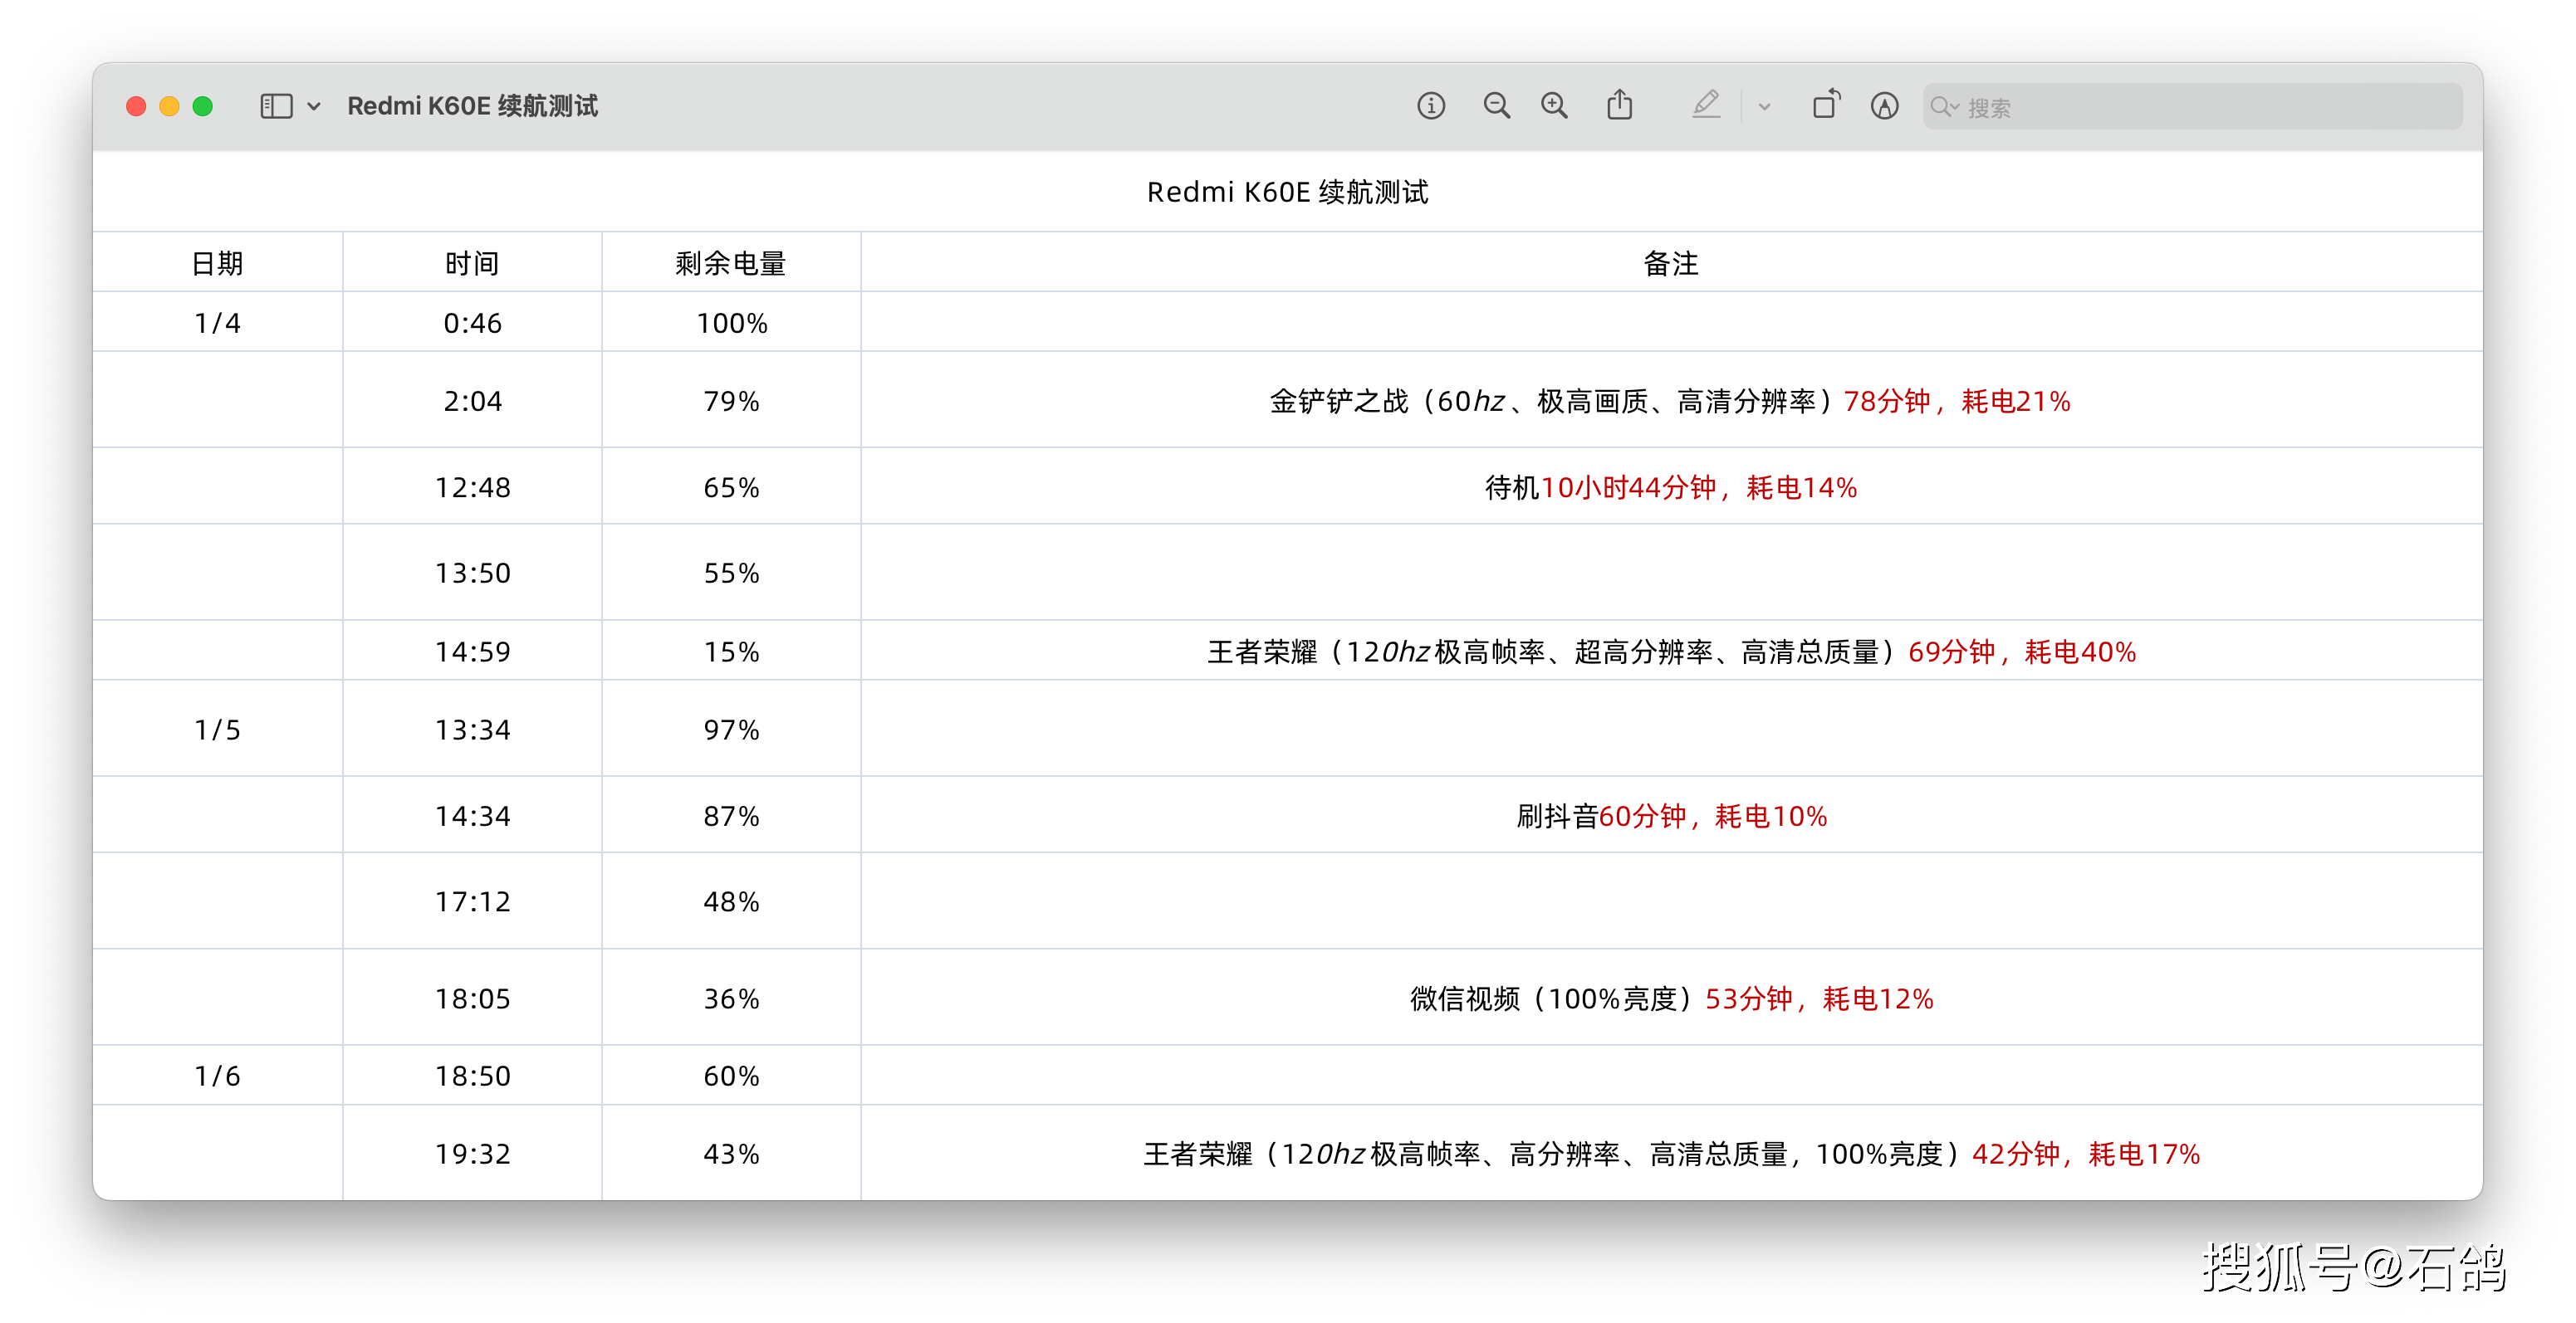Click the 备注 column header

tap(1670, 264)
